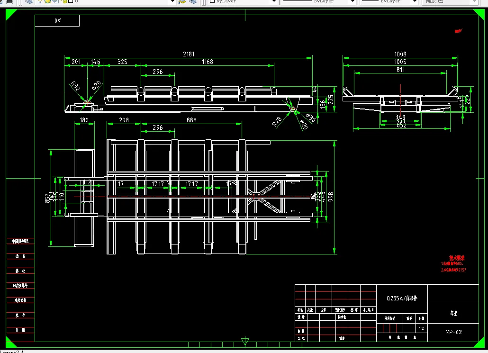Select the 811 dimension text
The height and width of the screenshot is (353, 488).
point(400,70)
